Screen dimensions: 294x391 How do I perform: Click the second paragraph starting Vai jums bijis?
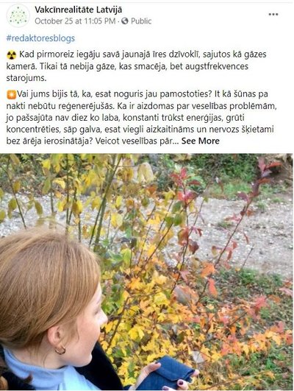pyautogui.click(x=141, y=118)
